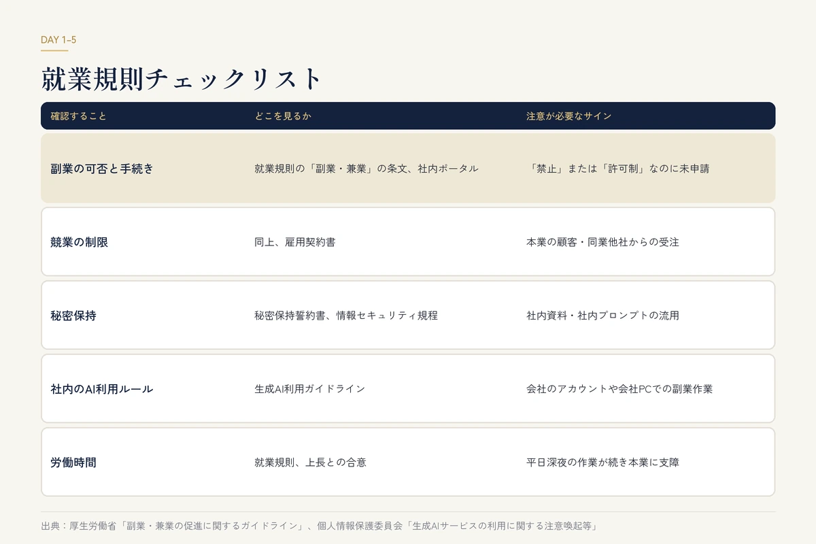
Task: Click the cell '平日深夜の作業が続き本業に支障'
Action: [x=602, y=462]
